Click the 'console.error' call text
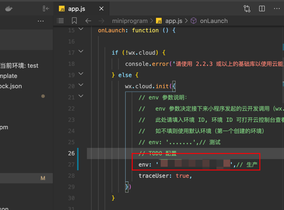Viewport: 284px width, 210px height. (147, 64)
